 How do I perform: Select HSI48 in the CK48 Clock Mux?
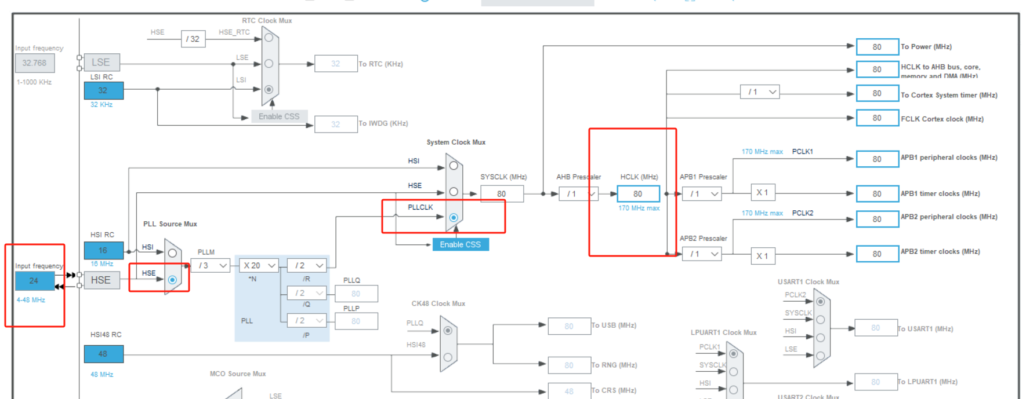pos(448,357)
